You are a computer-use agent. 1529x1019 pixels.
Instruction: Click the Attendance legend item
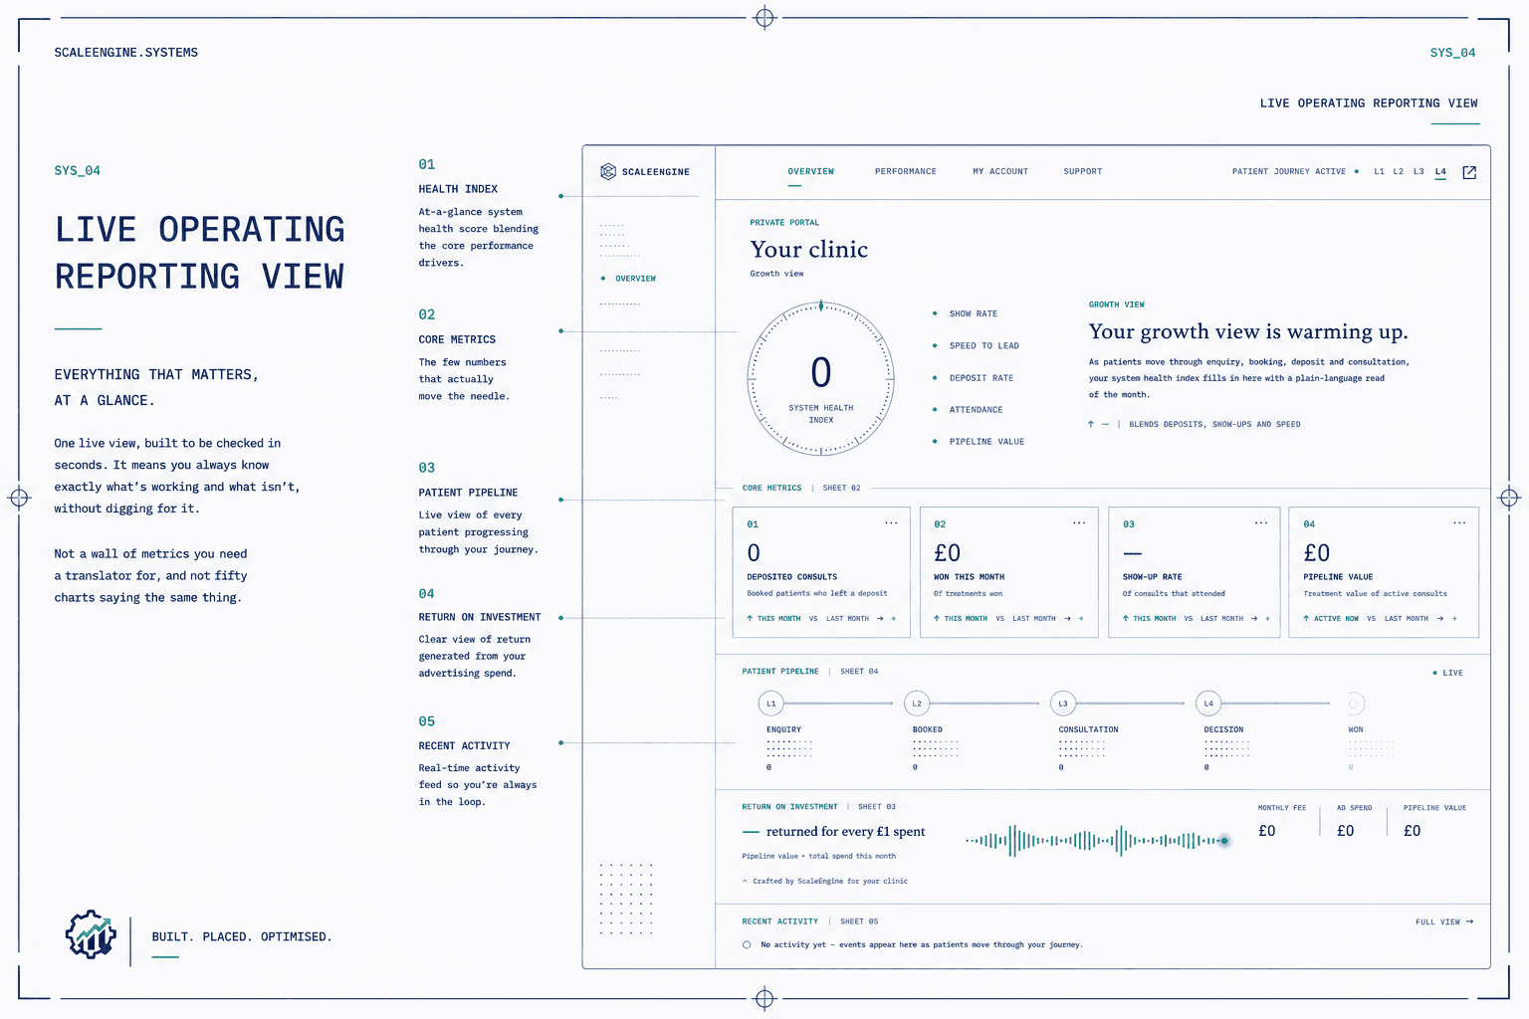point(968,410)
